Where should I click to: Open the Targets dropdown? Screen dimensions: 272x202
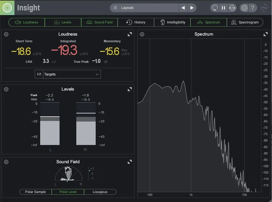point(68,74)
